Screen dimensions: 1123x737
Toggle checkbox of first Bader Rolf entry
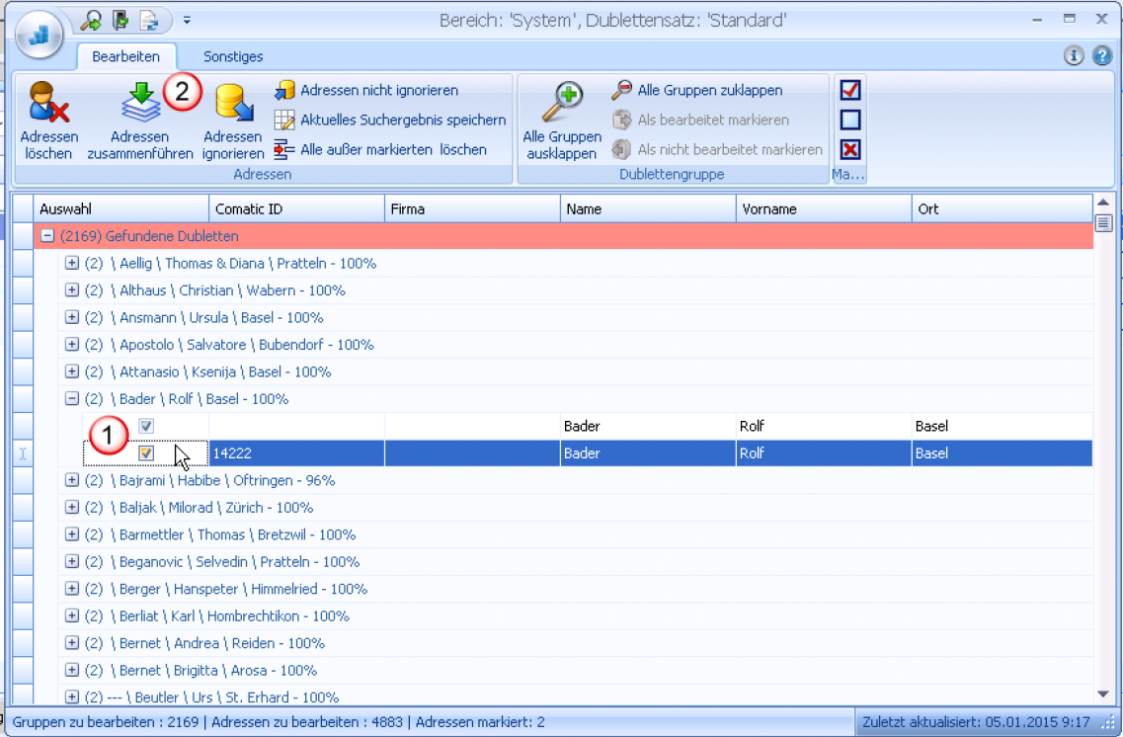pos(146,426)
